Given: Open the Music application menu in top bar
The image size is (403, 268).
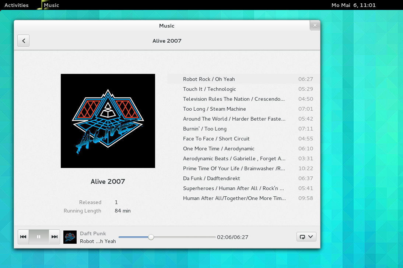Looking at the screenshot, I should coord(48,5).
